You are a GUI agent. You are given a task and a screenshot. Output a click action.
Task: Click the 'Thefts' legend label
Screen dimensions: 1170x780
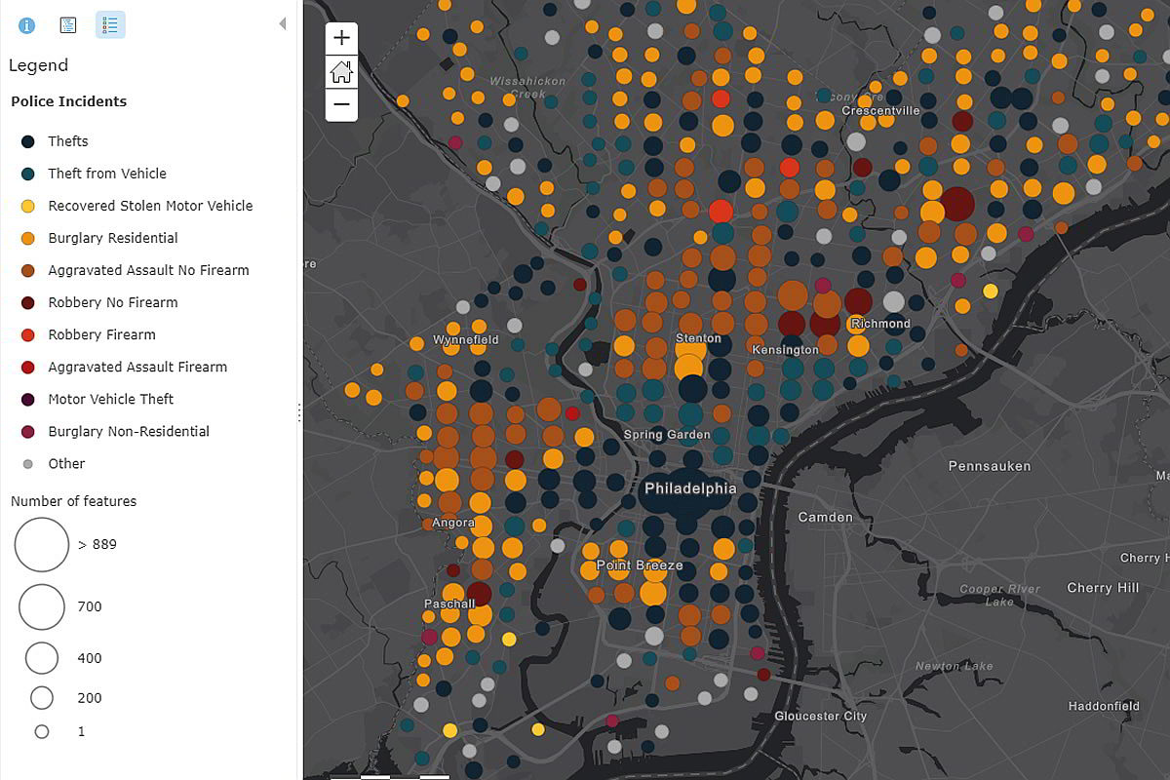click(x=68, y=141)
